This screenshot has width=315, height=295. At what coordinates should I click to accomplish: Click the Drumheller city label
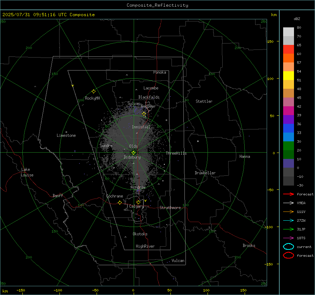205,173
